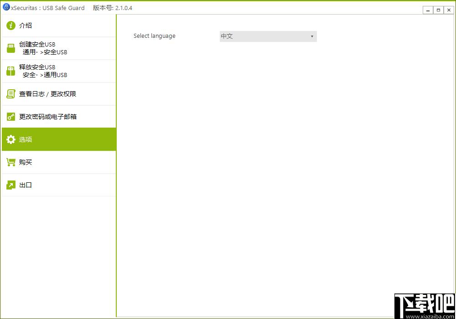Open 更改密码或电子邮箱 settings
Screen dimensions: 456x319
(59, 117)
